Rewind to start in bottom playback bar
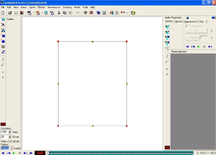 pyautogui.click(x=8, y=153)
